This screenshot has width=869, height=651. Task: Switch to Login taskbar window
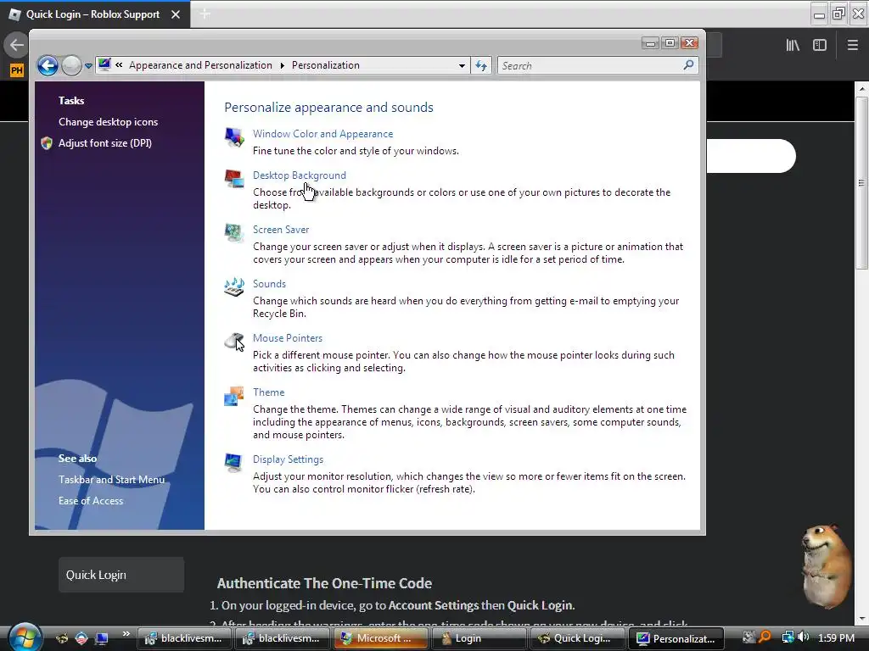click(x=479, y=638)
